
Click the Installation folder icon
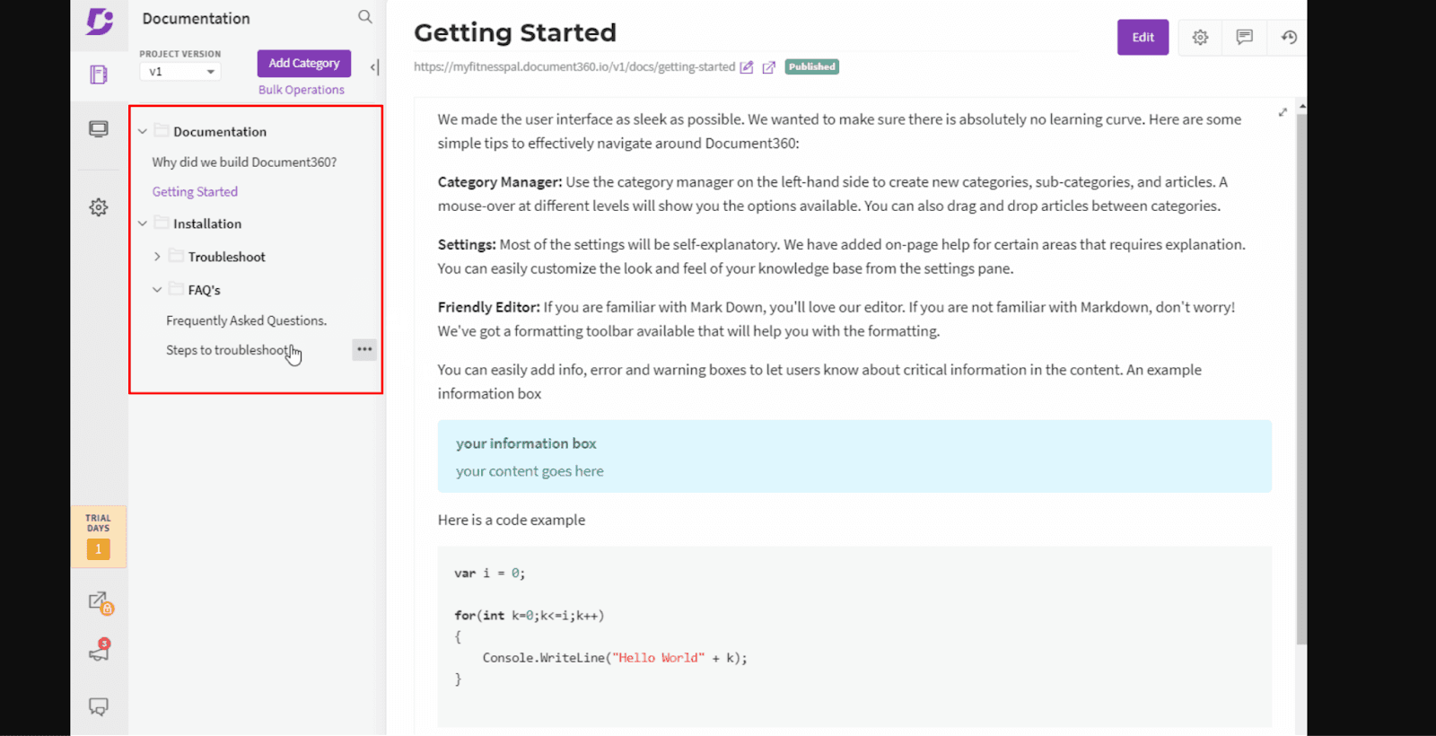point(162,223)
